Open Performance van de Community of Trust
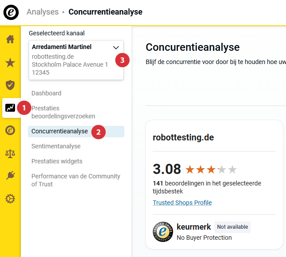Screen dimensions: 286x257 click(x=76, y=180)
